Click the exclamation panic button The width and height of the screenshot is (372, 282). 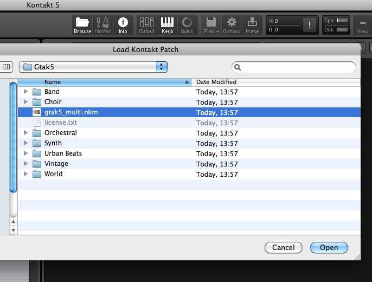(x=310, y=25)
